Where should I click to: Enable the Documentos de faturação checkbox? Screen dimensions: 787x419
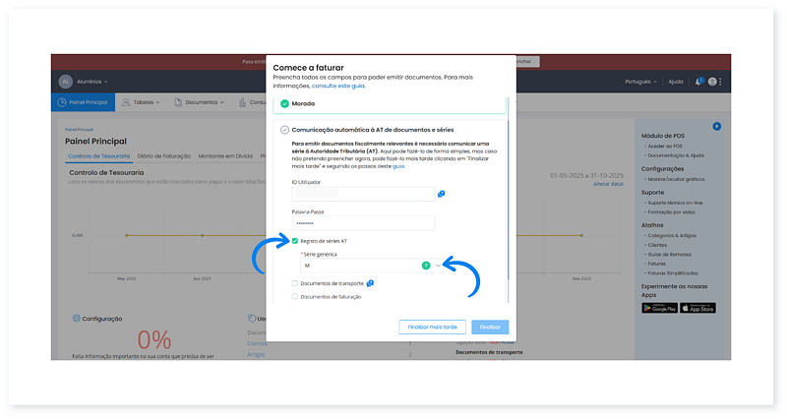(295, 296)
